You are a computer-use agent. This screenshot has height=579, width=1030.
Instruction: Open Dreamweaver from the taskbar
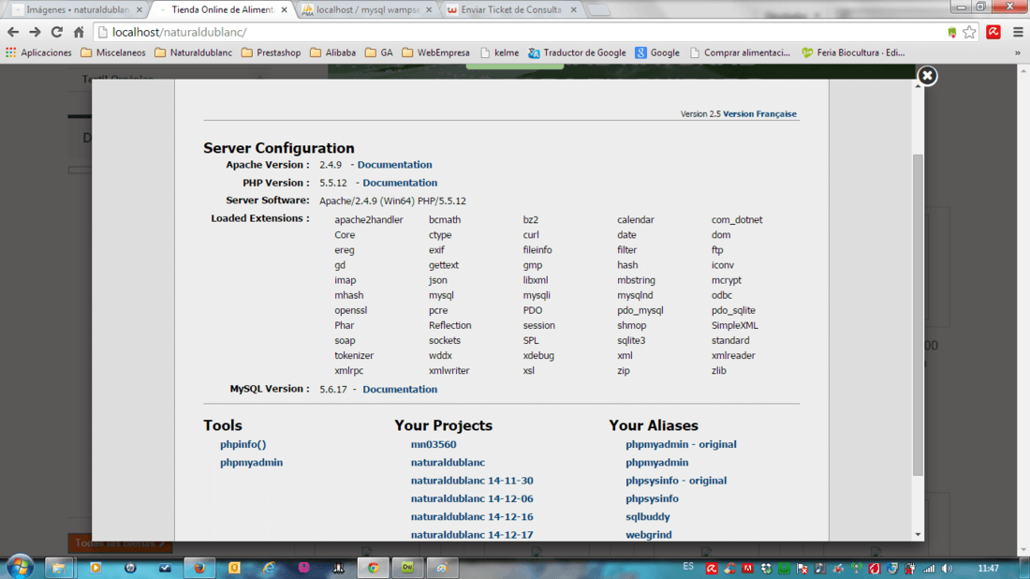click(407, 568)
